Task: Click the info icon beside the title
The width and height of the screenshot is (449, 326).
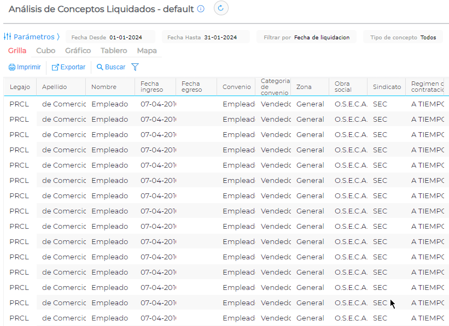Action: [x=201, y=9]
